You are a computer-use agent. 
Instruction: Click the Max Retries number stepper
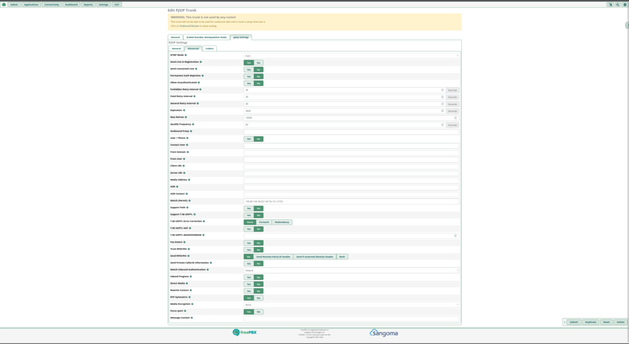pos(455,117)
